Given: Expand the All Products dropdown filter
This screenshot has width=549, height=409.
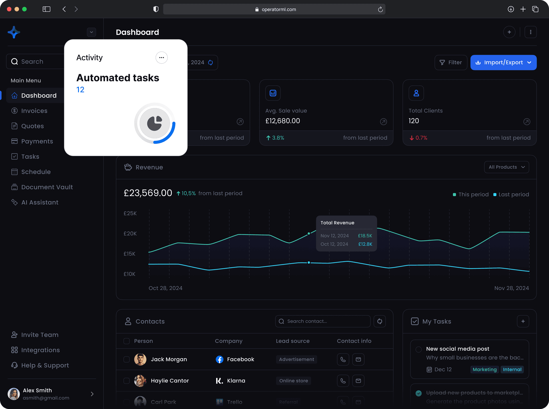Looking at the screenshot, I should pos(507,167).
